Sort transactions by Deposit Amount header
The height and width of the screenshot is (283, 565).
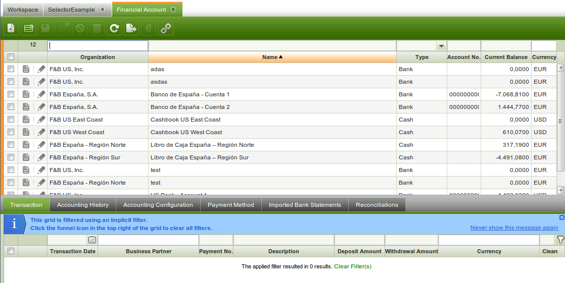[x=359, y=251]
